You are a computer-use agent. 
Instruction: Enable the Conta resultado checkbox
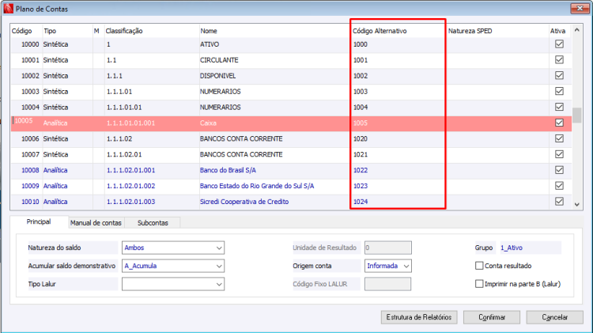point(479,266)
